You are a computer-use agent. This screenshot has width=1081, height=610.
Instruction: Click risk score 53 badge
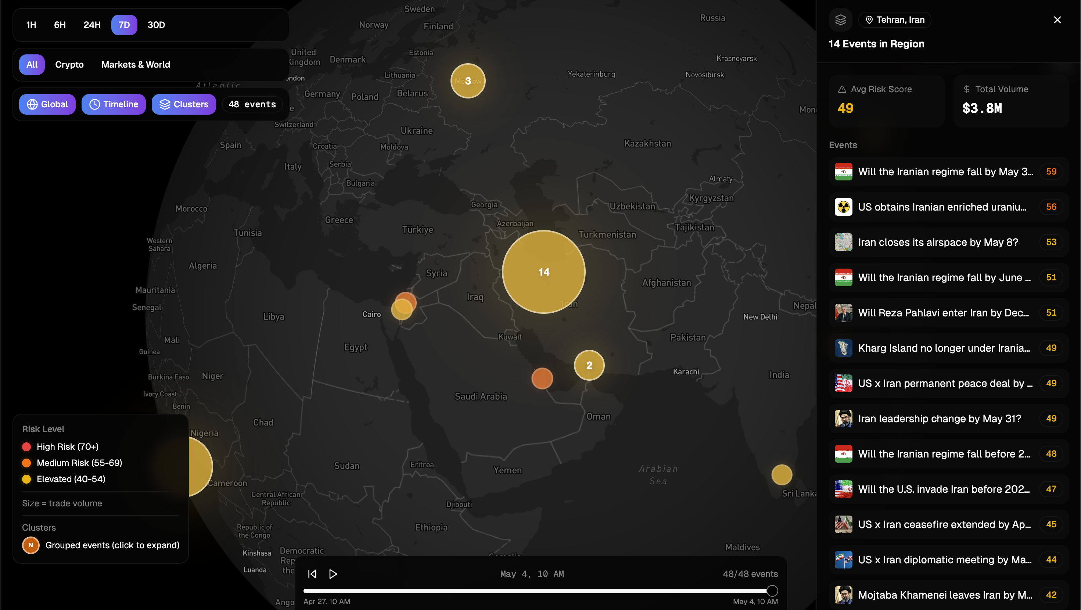pyautogui.click(x=1051, y=242)
